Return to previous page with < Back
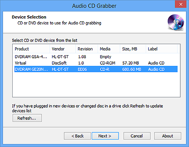189x147 pixels. tap(77, 136)
